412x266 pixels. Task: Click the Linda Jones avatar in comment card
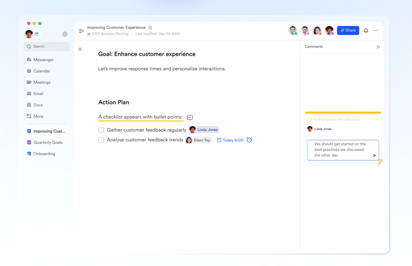310,129
